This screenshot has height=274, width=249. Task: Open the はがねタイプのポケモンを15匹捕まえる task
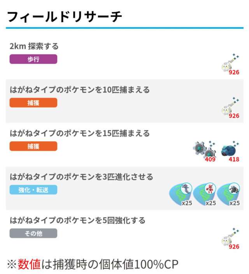pos(80,133)
